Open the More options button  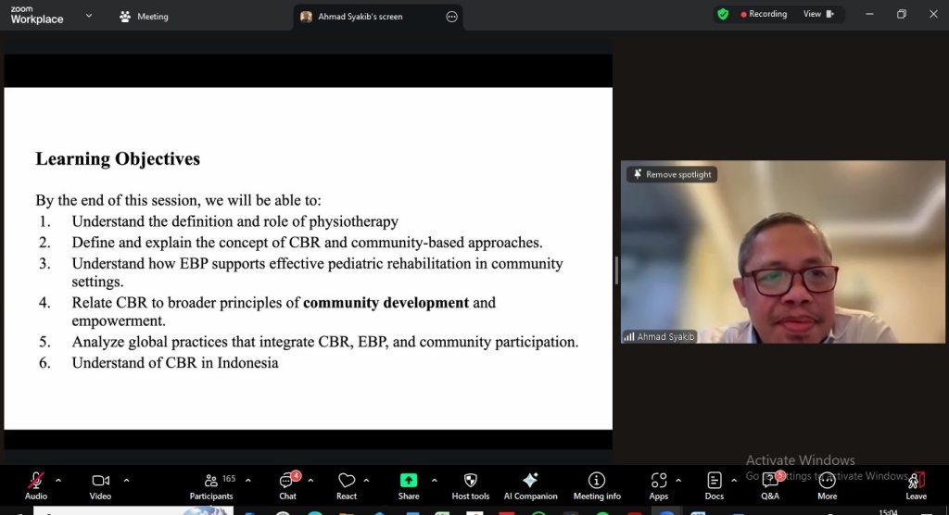827,484
